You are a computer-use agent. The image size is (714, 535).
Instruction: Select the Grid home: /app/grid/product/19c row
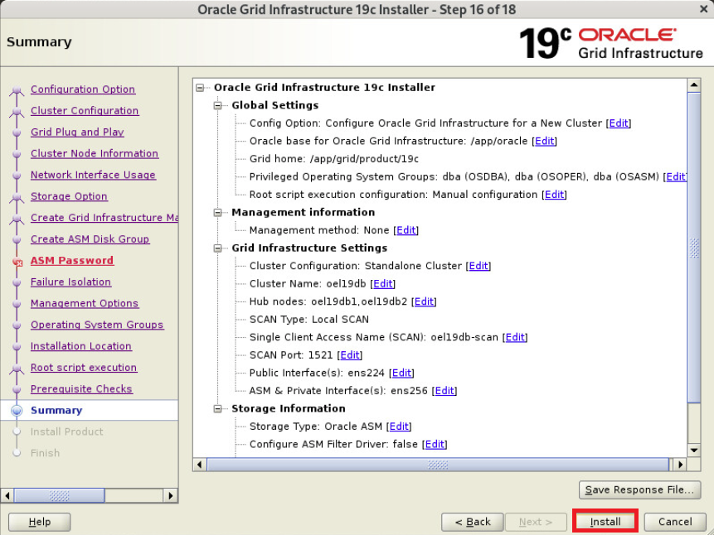[333, 159]
